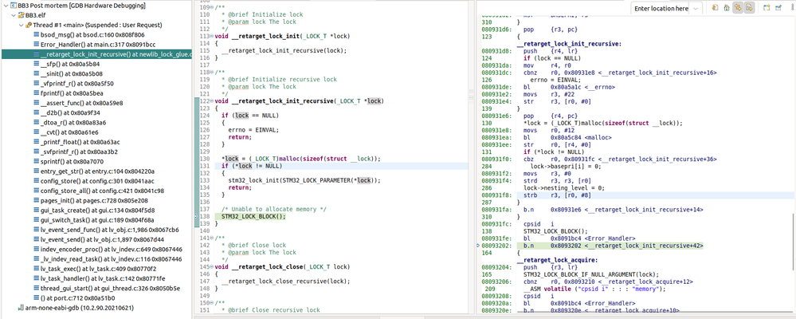
Task: Click stack frame icon beside lv_task_handler()
Action: (x=37, y=278)
